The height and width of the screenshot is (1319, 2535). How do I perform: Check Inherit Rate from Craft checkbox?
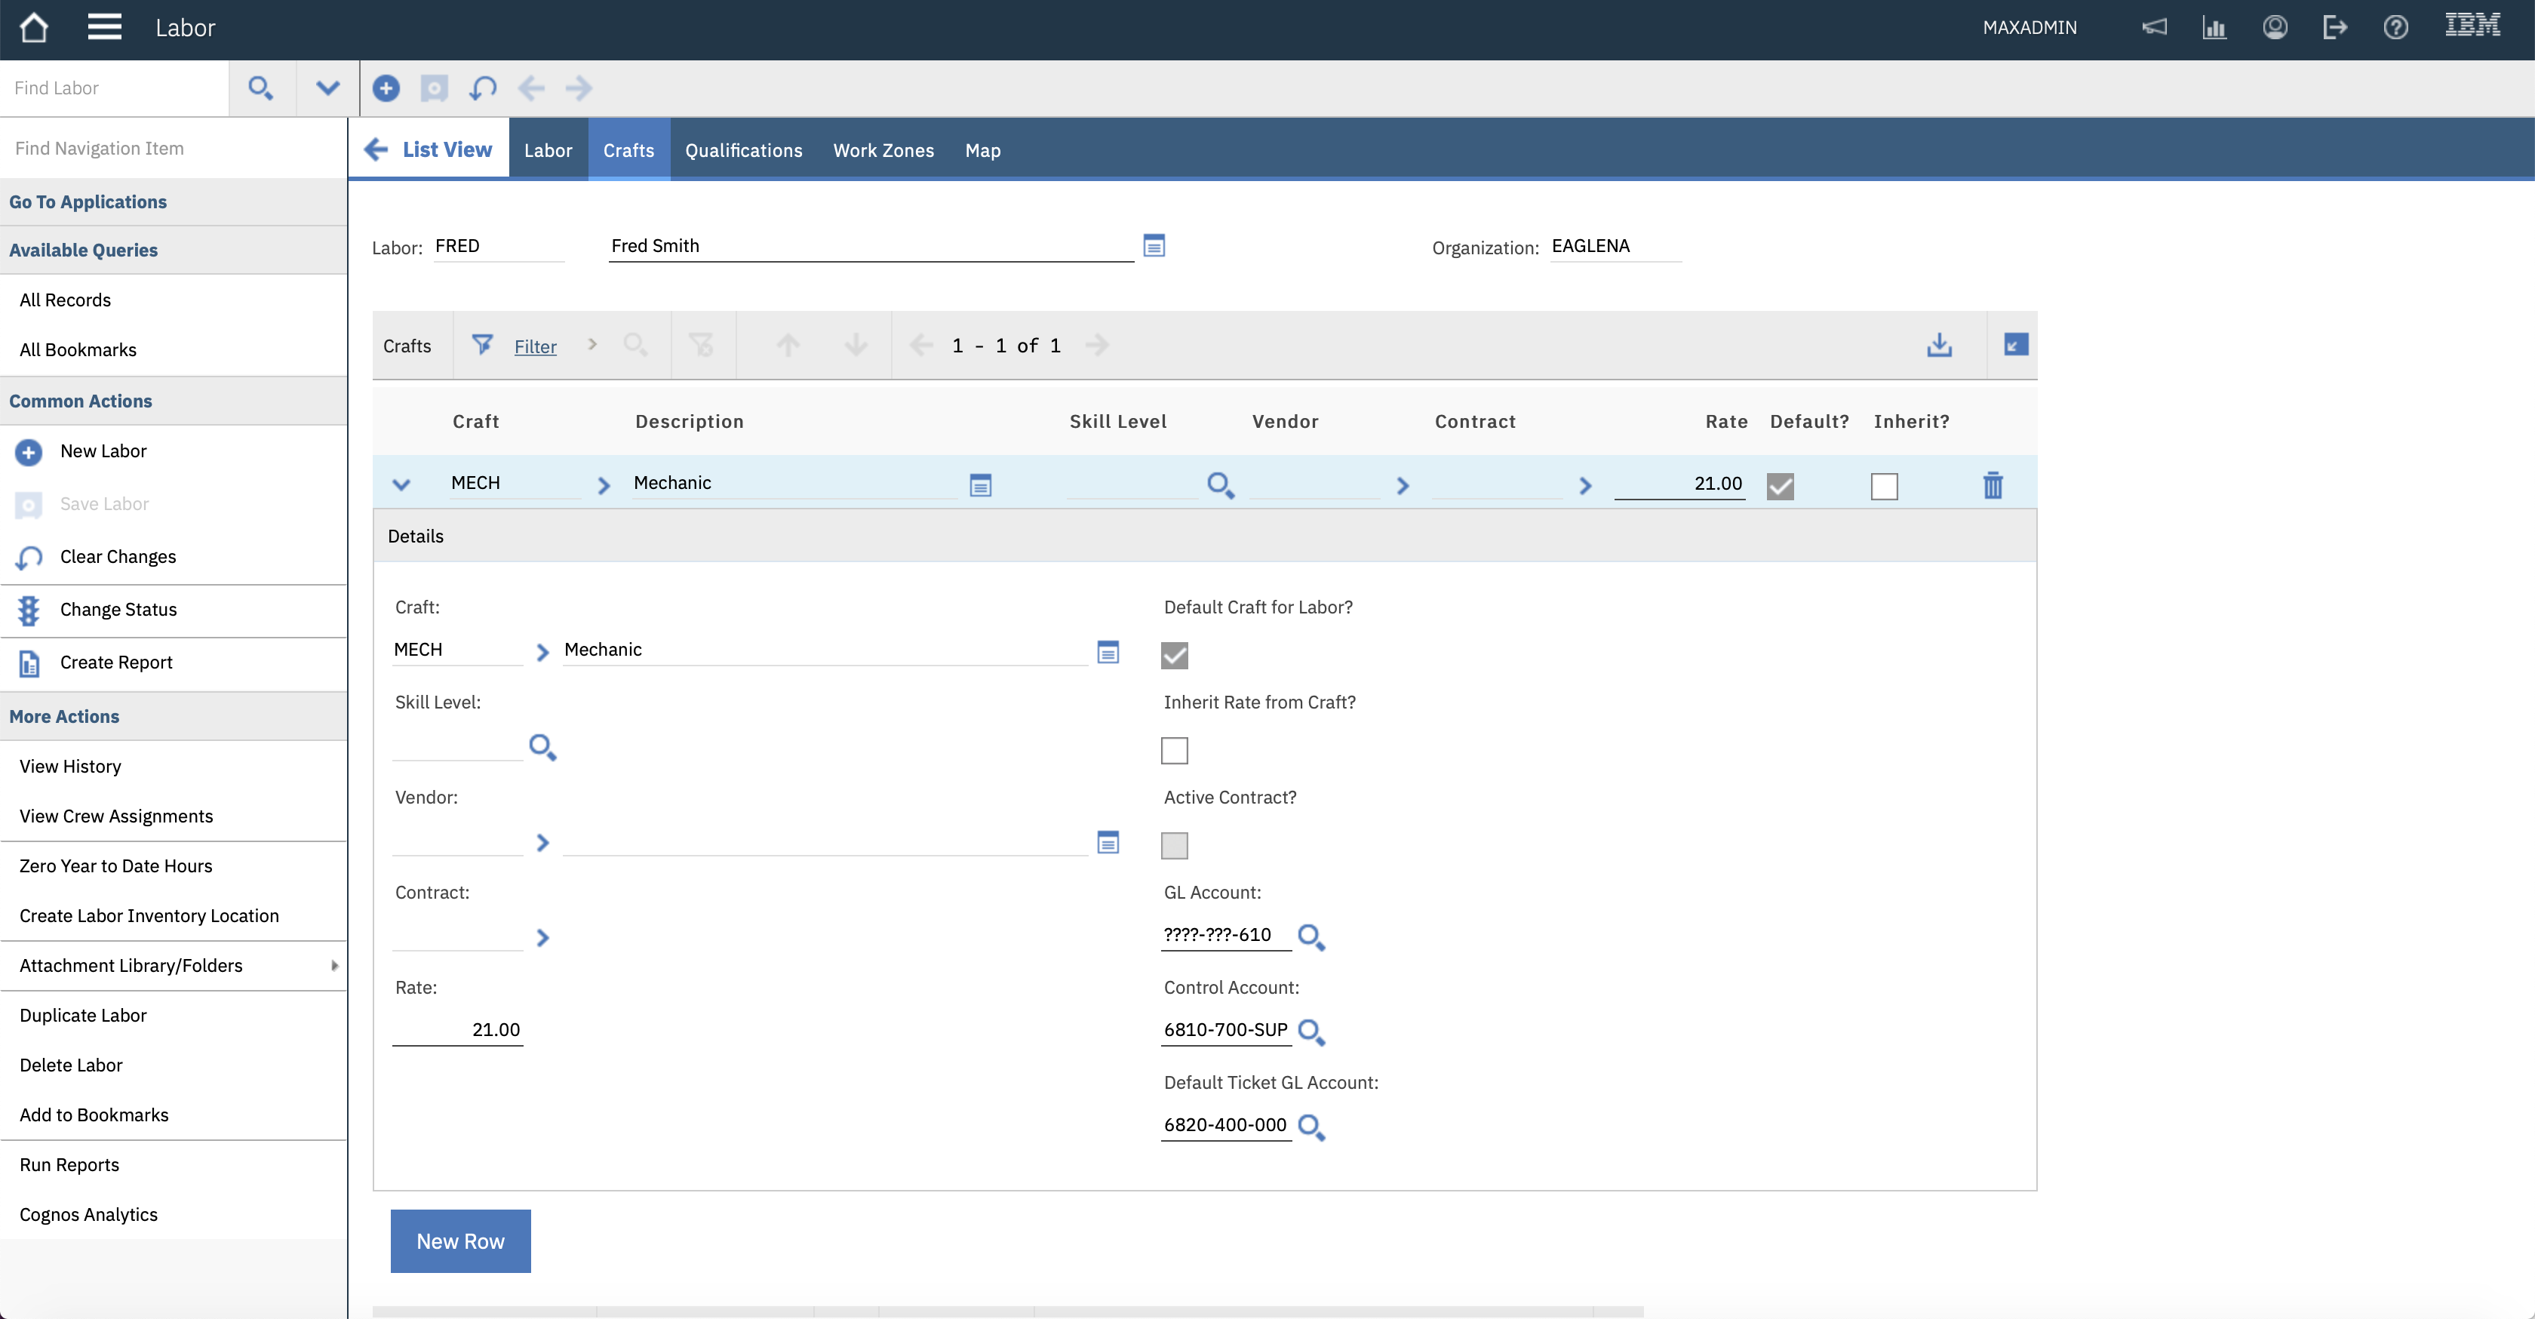pyautogui.click(x=1174, y=751)
